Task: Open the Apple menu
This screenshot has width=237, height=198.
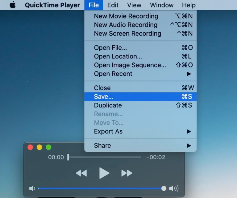Action: (x=13, y=5)
